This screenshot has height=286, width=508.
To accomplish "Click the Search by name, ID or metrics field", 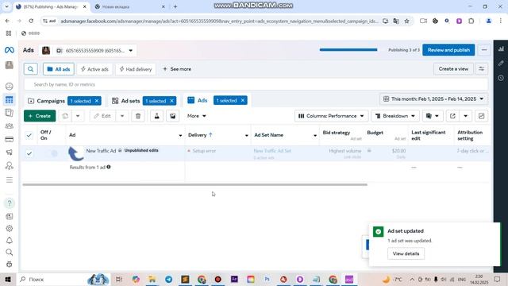I will point(256,84).
